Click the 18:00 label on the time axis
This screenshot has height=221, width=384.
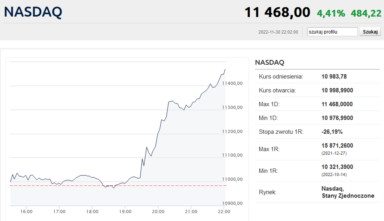92,211
